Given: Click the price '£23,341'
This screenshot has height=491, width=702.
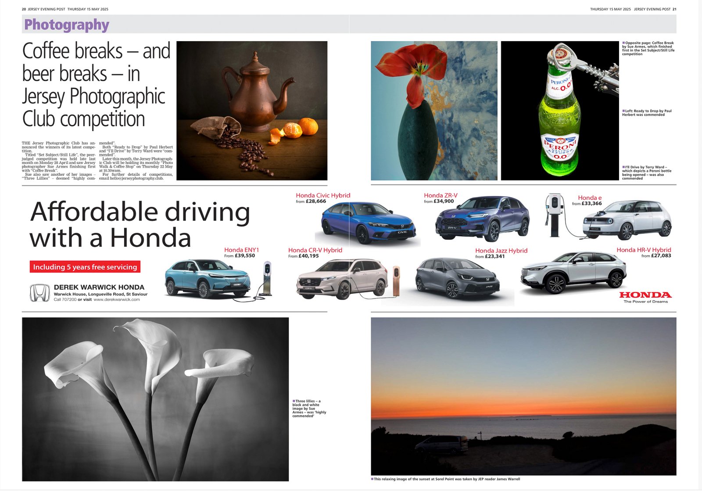Looking at the screenshot, I should pyautogui.click(x=495, y=256).
